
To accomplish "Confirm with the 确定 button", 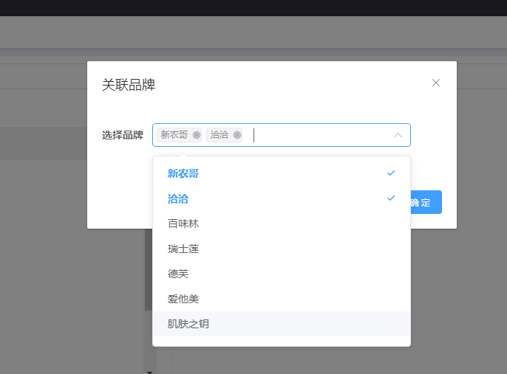I will [426, 202].
